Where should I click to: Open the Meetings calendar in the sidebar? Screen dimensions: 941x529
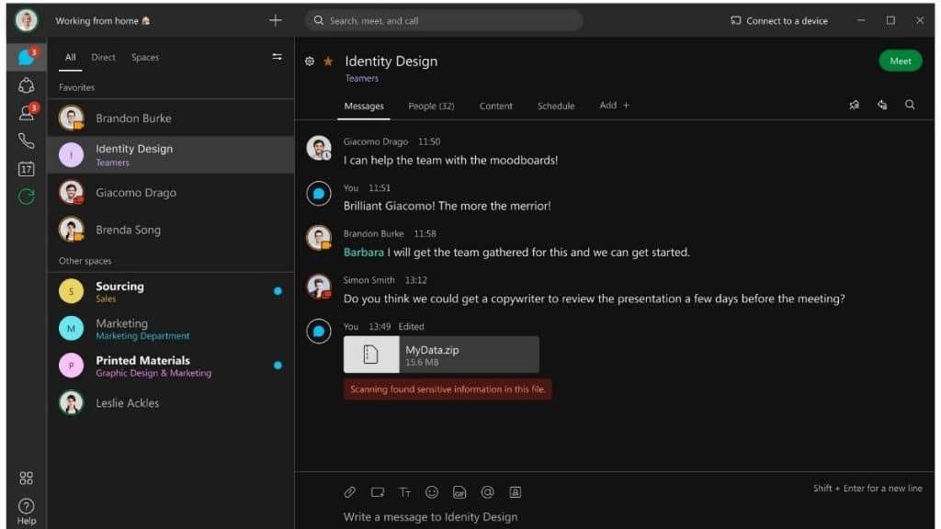pos(27,168)
